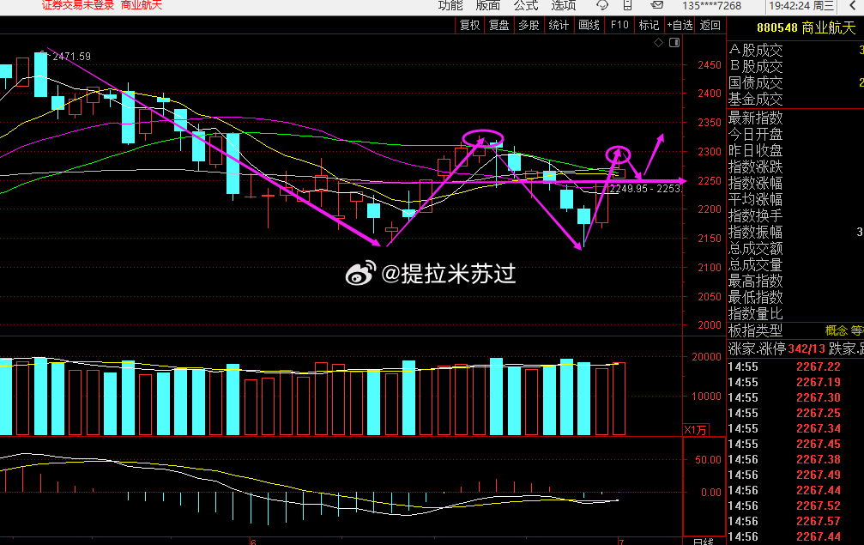Click the tick row with 2267.30
Image resolution: width=864 pixels, height=545 pixels.
tap(795, 398)
